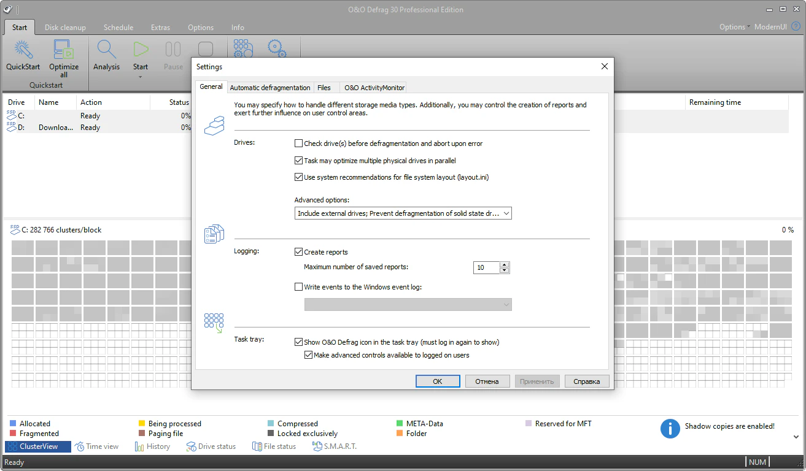The image size is (806, 471).
Task: Click the Справка help button
Action: tap(587, 381)
